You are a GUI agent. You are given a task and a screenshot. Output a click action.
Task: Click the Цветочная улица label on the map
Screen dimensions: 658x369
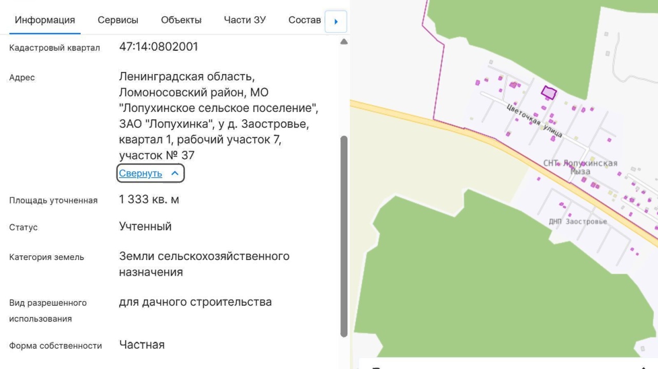pyautogui.click(x=534, y=121)
